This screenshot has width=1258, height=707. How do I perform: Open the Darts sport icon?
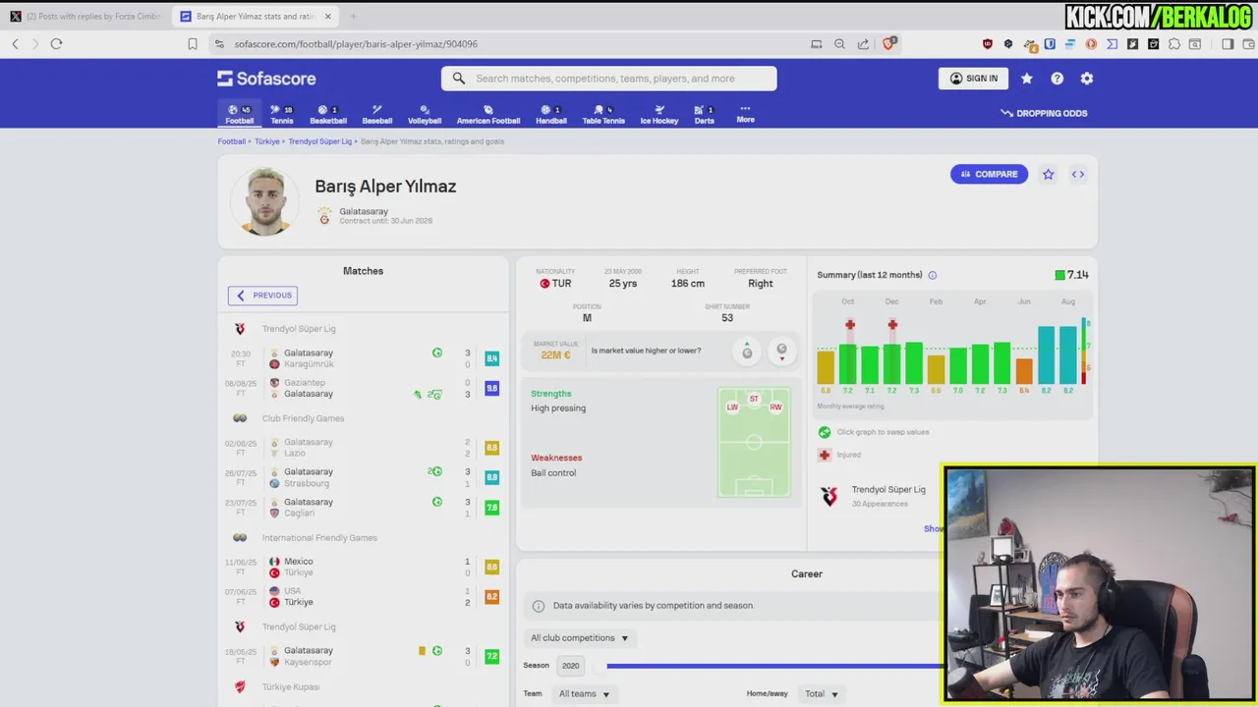point(705,114)
